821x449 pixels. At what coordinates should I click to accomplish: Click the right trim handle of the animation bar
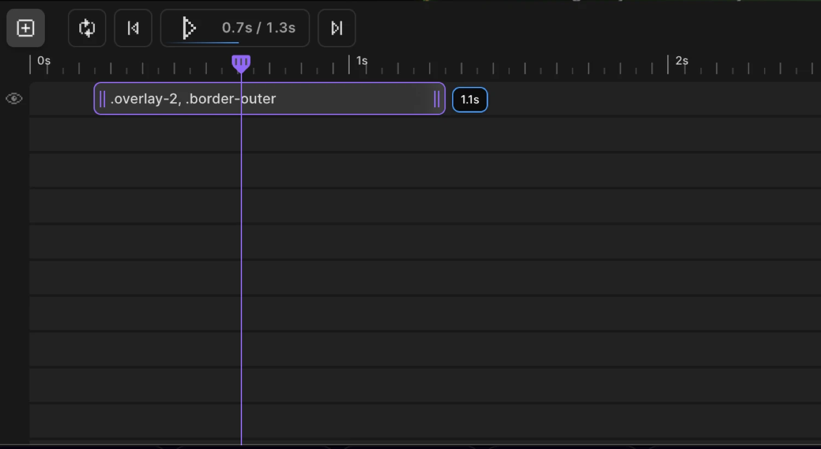(x=437, y=98)
